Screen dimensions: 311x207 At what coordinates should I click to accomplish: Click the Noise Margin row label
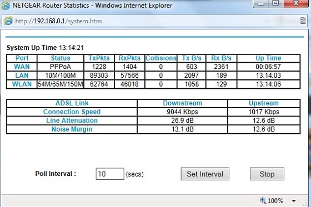(72, 129)
